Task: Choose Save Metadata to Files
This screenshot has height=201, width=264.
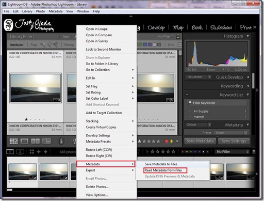Action: pos(161,164)
